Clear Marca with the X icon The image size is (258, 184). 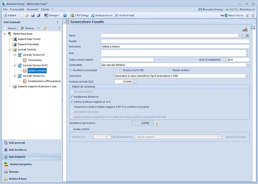(x=248, y=36)
